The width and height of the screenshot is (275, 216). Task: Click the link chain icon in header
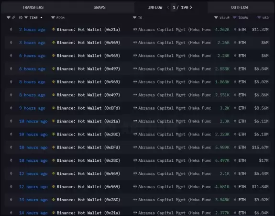pyautogui.click(x=13, y=18)
